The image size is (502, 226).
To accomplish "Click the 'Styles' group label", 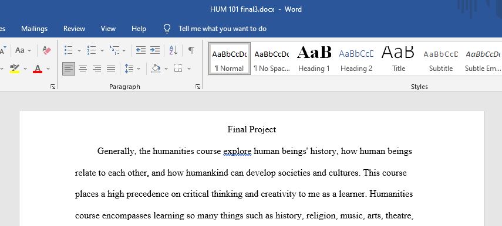I will tap(419, 87).
